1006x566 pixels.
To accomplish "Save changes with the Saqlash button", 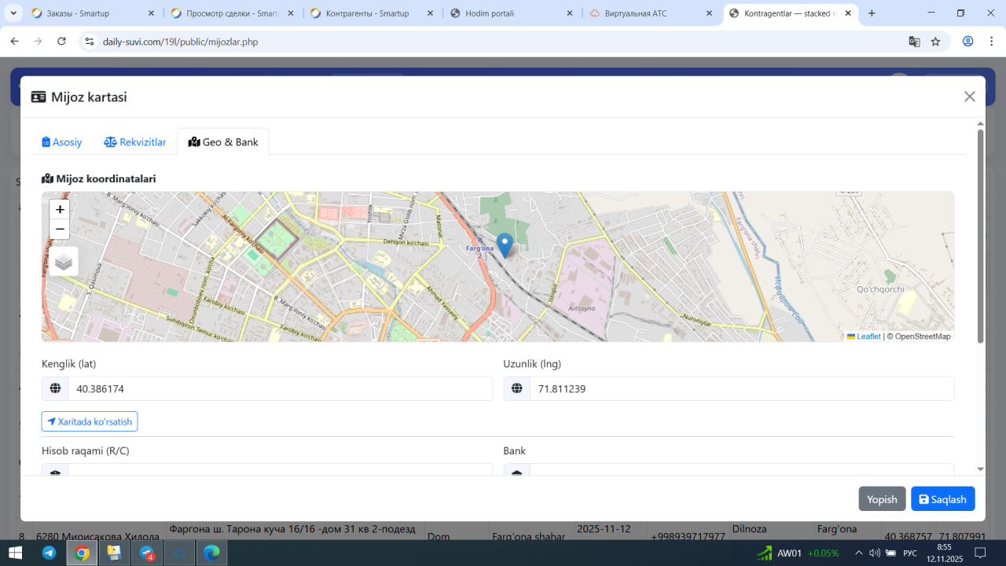I will (942, 499).
